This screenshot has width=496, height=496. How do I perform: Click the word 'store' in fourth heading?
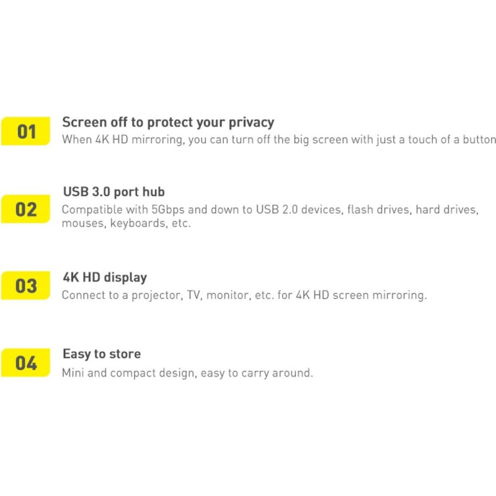[x=125, y=354]
